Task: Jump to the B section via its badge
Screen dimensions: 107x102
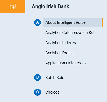Action: [38, 78]
